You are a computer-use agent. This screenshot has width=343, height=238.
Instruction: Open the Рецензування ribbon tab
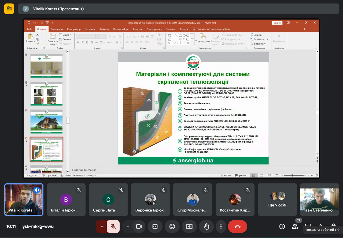coord(154,29)
